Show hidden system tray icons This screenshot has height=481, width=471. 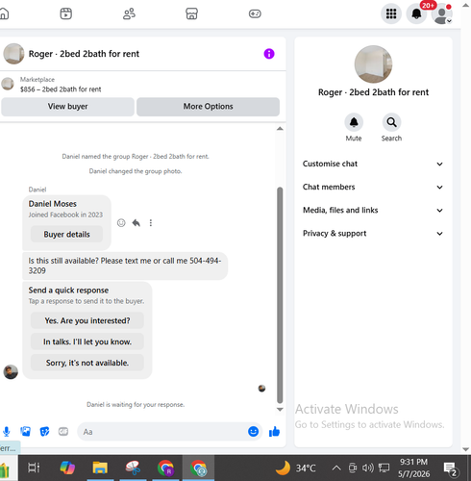(336, 468)
